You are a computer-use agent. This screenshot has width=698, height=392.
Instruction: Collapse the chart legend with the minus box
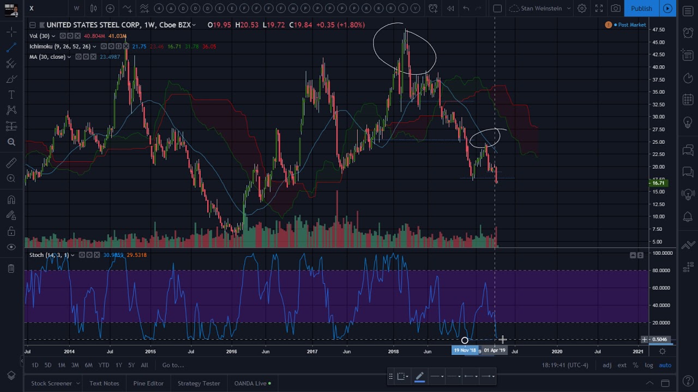pyautogui.click(x=33, y=25)
